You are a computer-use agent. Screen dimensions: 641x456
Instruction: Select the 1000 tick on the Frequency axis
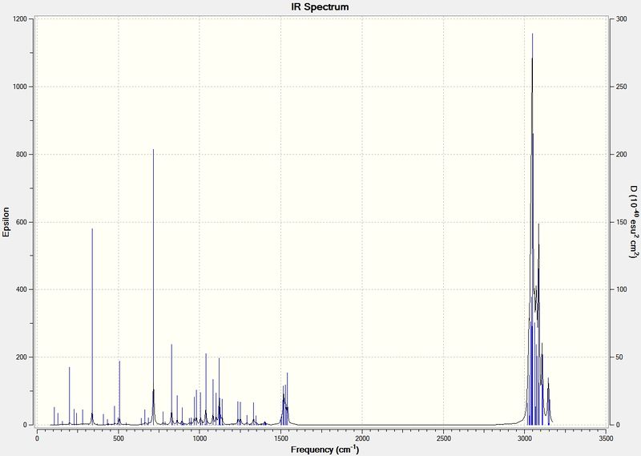click(200, 438)
